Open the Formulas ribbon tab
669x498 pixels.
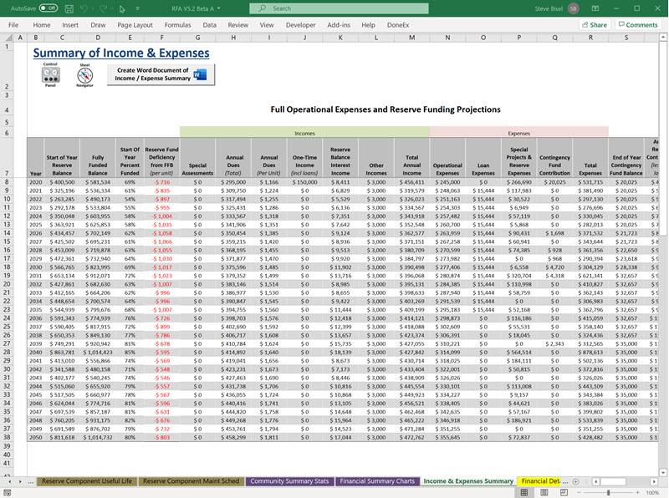(177, 25)
